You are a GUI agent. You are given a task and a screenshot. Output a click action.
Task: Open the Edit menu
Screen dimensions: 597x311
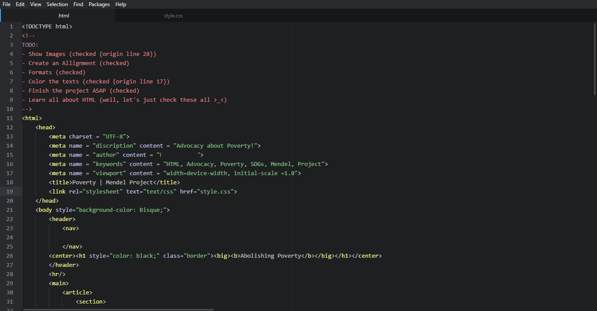pyautogui.click(x=20, y=4)
